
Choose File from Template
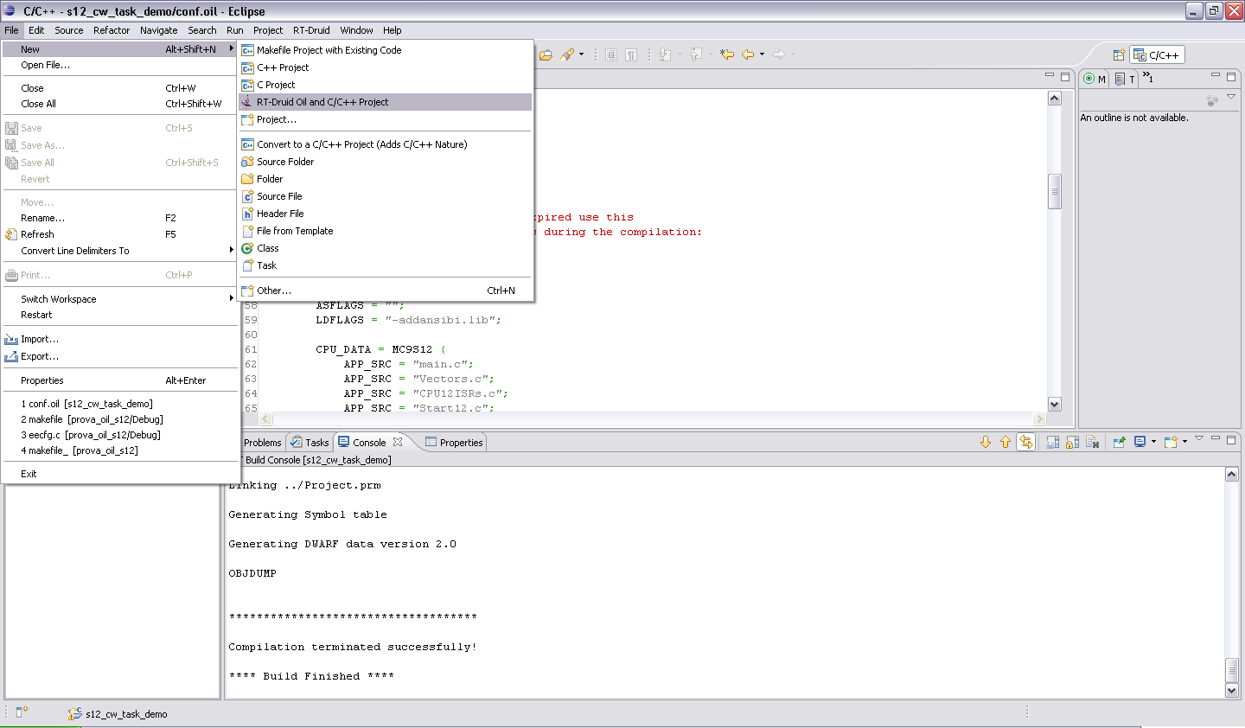[386, 231]
